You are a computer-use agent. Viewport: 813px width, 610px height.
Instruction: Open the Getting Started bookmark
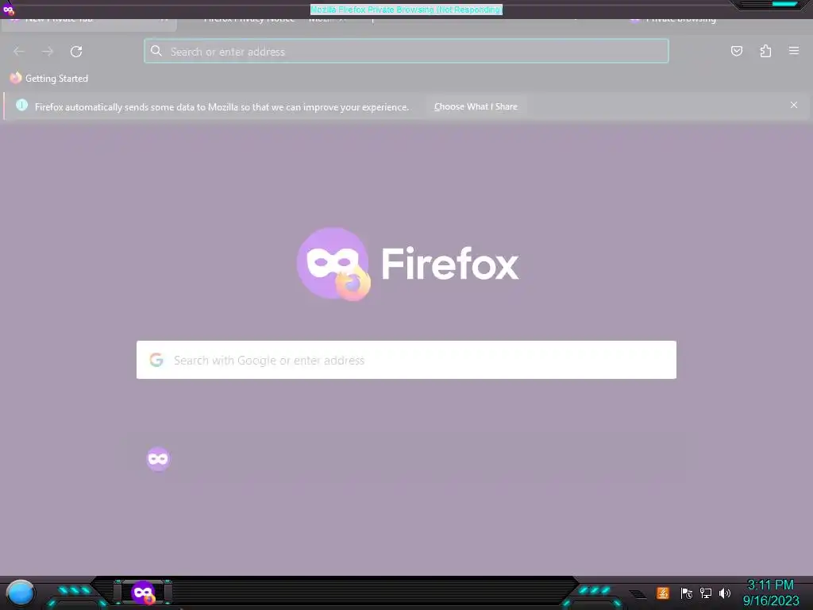point(49,79)
